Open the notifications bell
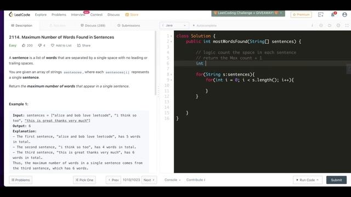This screenshot has width=351, height=197. (333, 15)
